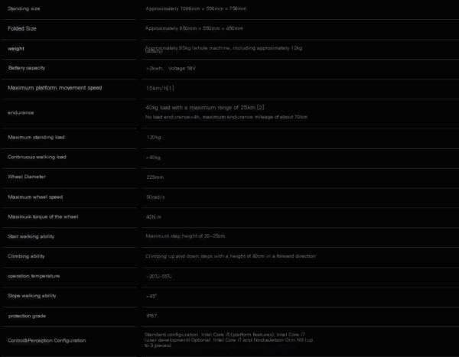Click the weight specification label
The width and height of the screenshot is (459, 357).
pos(16,49)
